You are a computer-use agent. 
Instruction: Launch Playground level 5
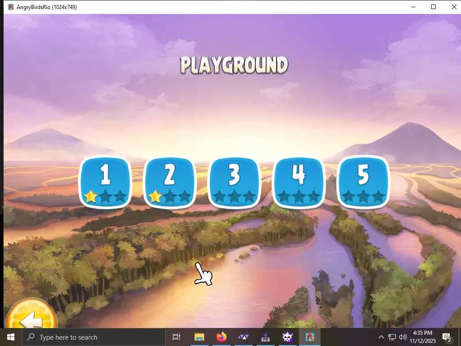(x=363, y=182)
